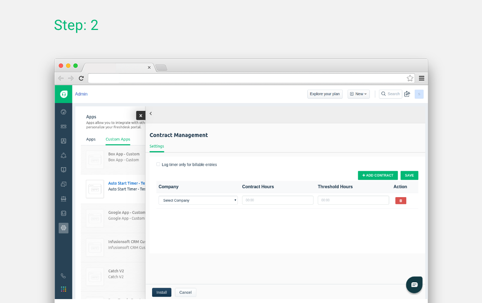Select the Settings tab
Image resolution: width=482 pixels, height=303 pixels.
click(157, 147)
